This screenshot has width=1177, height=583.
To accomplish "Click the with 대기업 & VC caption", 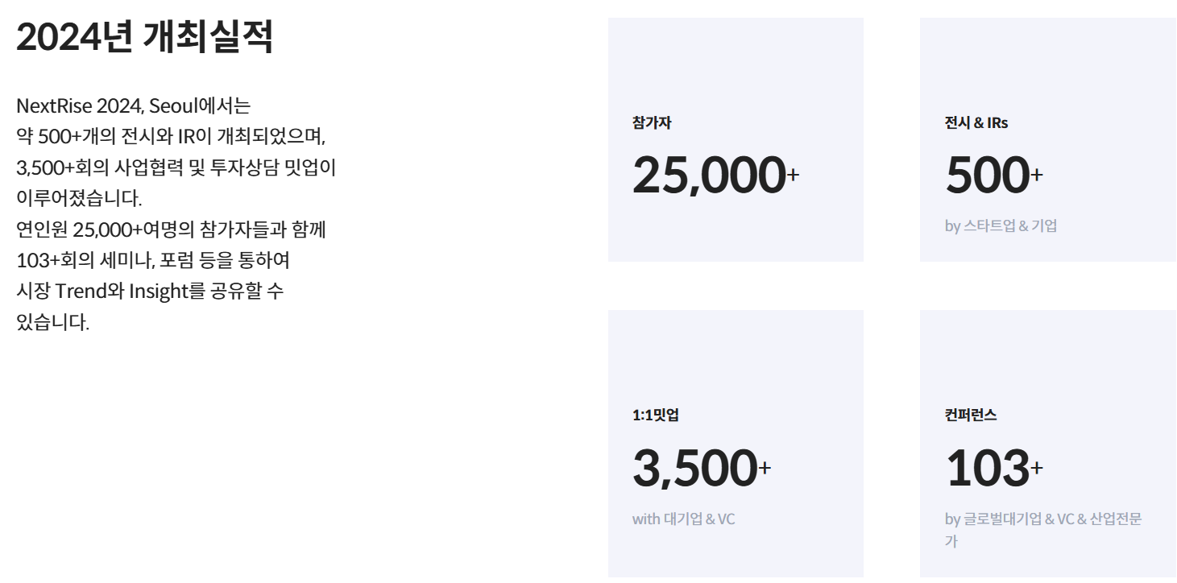I will click(684, 519).
